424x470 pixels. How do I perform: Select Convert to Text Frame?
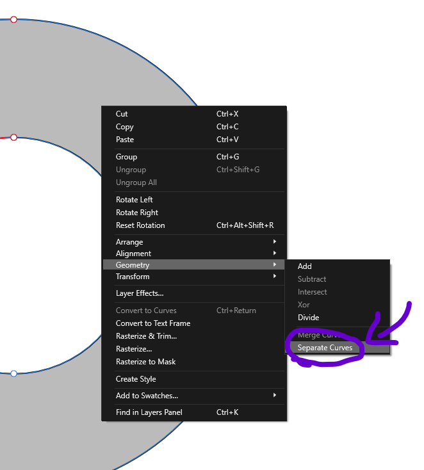152,323
